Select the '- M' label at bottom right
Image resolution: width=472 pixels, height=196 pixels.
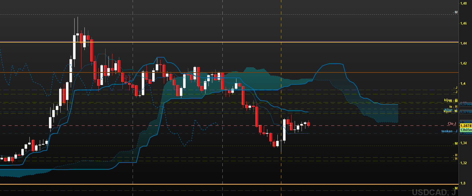(456, 188)
